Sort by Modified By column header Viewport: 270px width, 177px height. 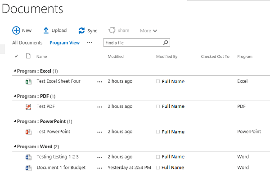[166, 57]
